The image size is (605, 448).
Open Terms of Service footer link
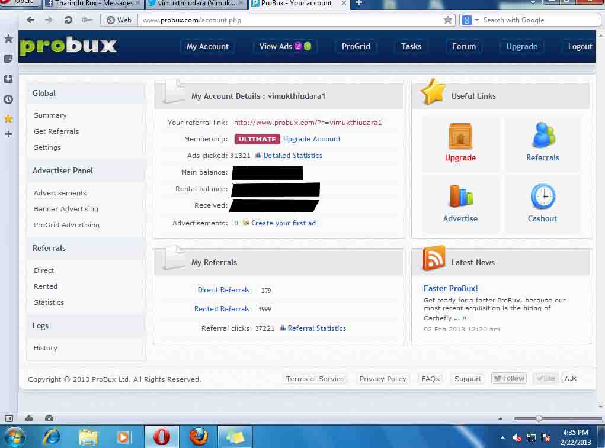coord(315,379)
